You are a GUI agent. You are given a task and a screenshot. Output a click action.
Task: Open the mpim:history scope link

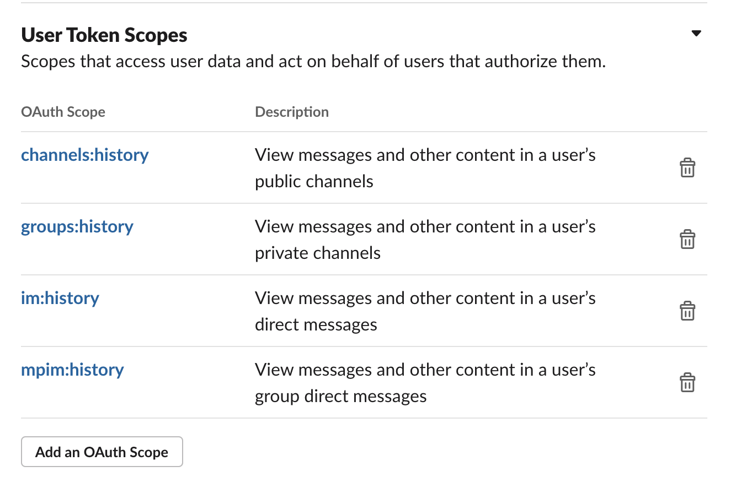point(72,370)
